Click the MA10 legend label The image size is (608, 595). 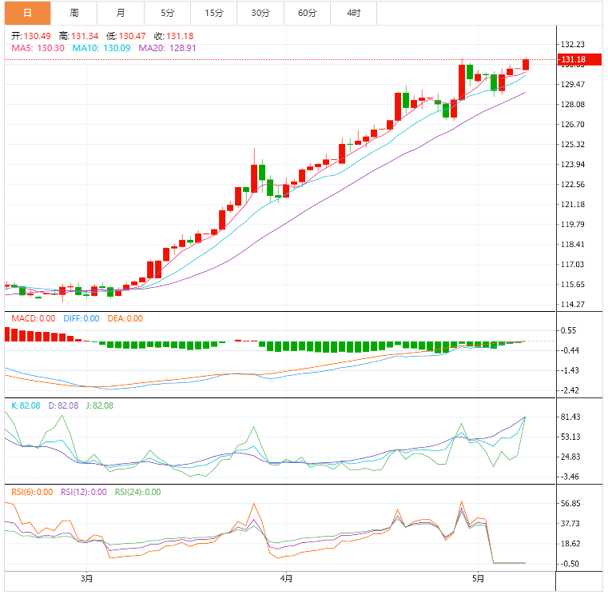pos(101,48)
